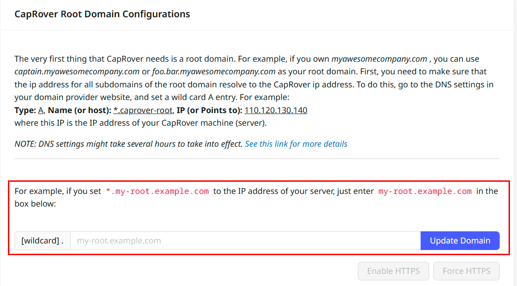Click the italic NOTE about DNS settings

[x=128, y=144]
